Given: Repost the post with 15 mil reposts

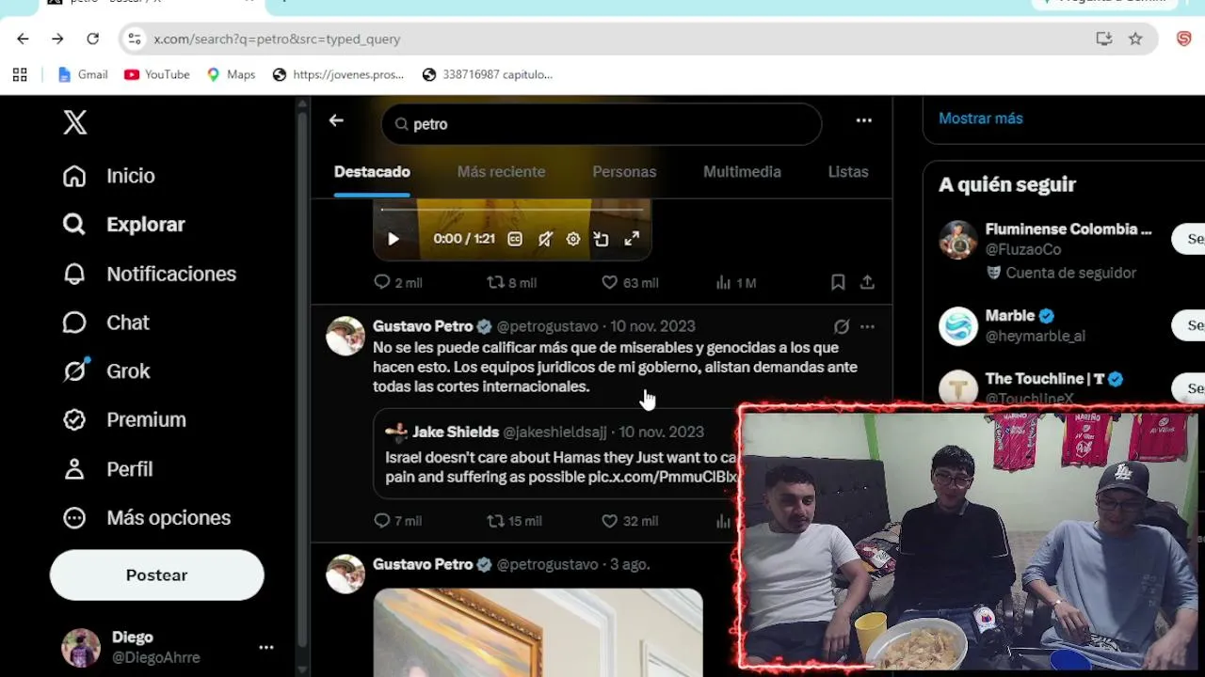Looking at the screenshot, I should pyautogui.click(x=513, y=521).
